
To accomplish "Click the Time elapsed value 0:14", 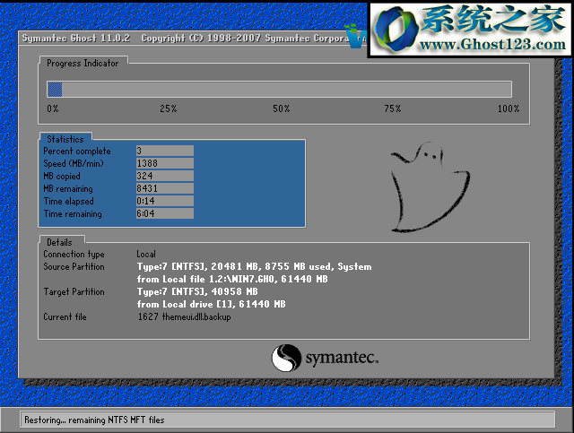I will (165, 201).
